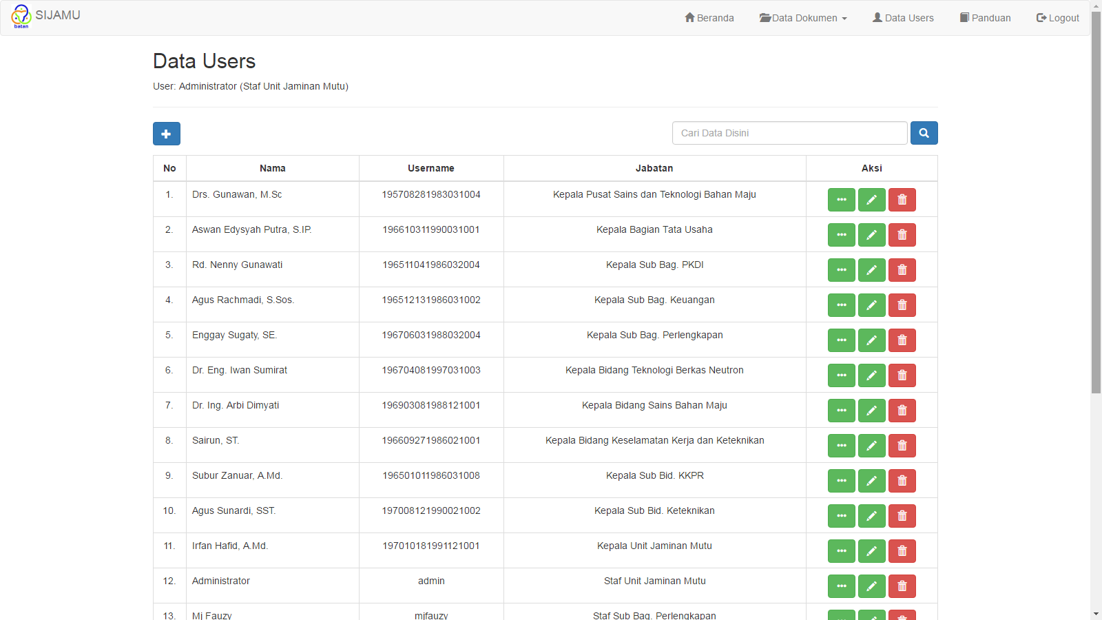Screen dimensions: 1102x620
Task: Delete the Enggay Sugaty user row
Action: [x=902, y=340]
